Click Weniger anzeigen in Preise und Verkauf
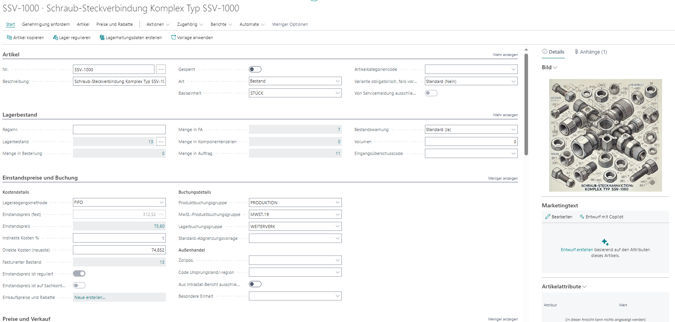675x322 pixels. [x=503, y=319]
